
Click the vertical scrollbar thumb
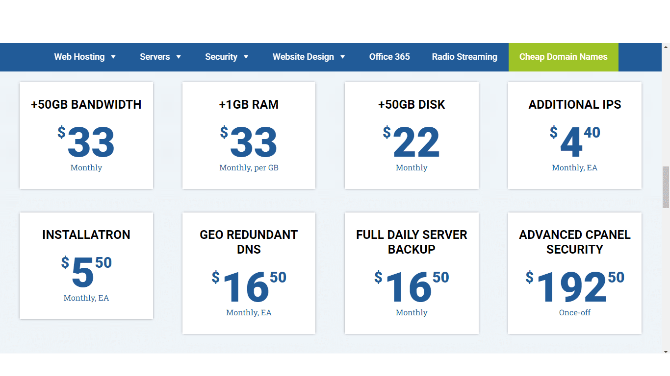point(666,187)
